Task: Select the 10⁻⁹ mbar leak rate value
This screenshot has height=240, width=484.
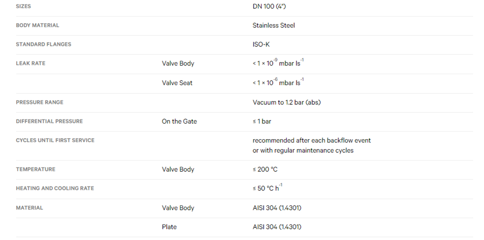Action: (x=278, y=63)
